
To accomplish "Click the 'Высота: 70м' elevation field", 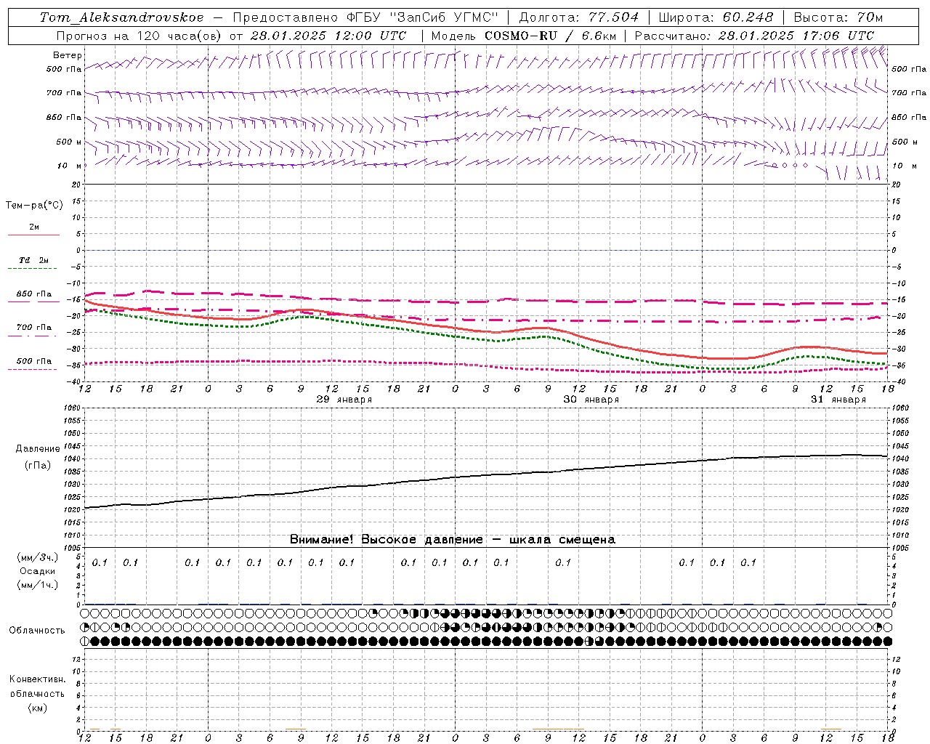I will (x=838, y=17).
